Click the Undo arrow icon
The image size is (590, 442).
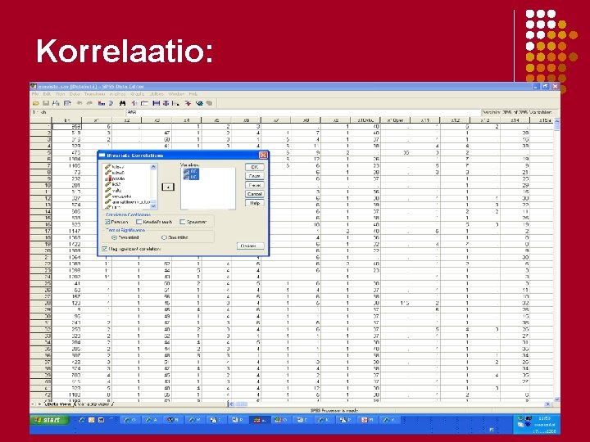[x=79, y=103]
